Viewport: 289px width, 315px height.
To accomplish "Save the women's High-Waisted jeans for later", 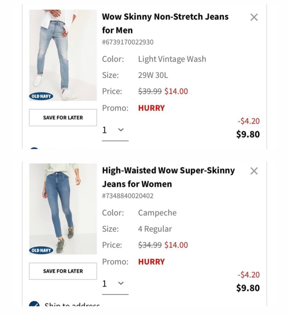I will click(63, 271).
